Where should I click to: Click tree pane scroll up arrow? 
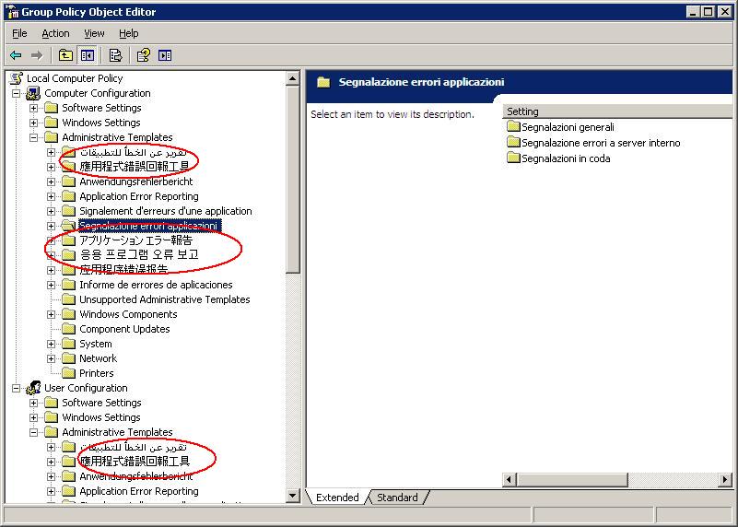pyautogui.click(x=292, y=78)
